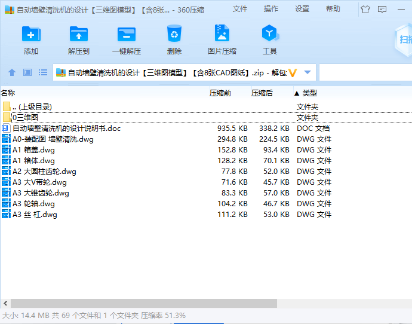The image size is (412, 324).
Task: Click the 图片压缩 (Image compress) icon
Action: coord(222,33)
